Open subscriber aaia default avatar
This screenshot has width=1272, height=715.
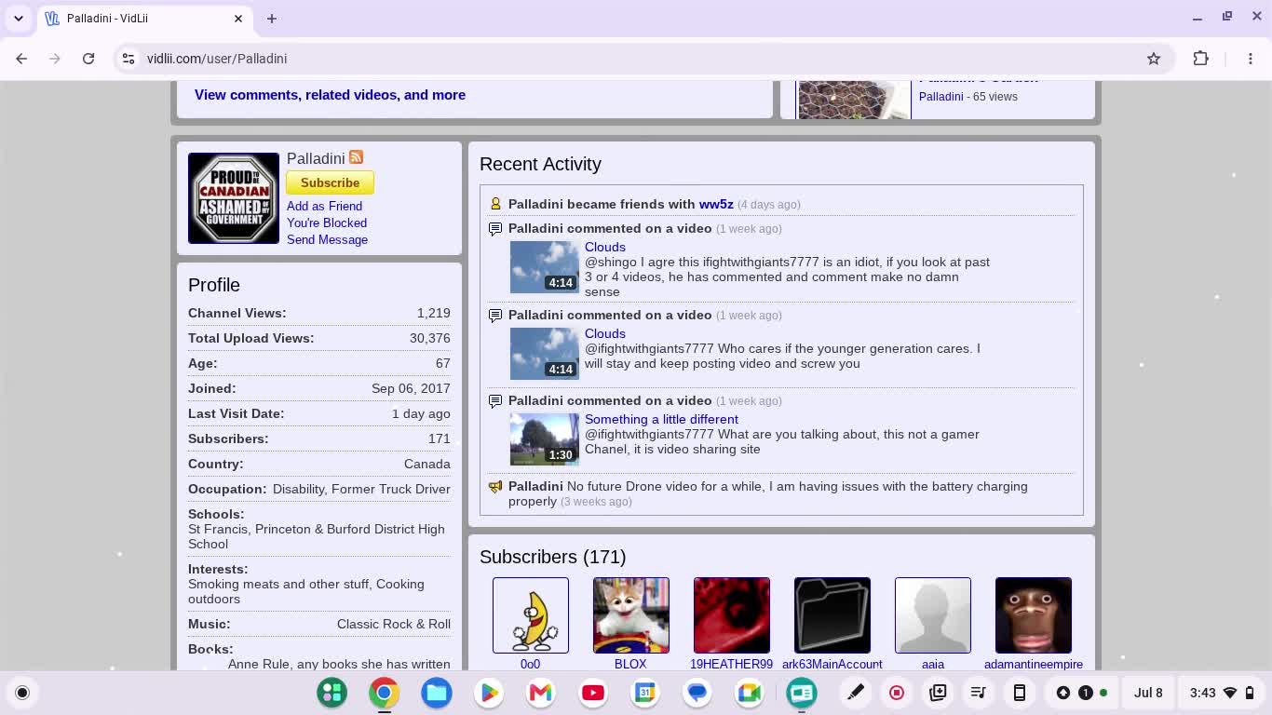933,615
